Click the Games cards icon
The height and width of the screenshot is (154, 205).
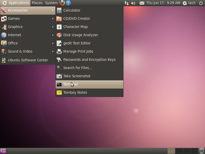(x=4, y=19)
